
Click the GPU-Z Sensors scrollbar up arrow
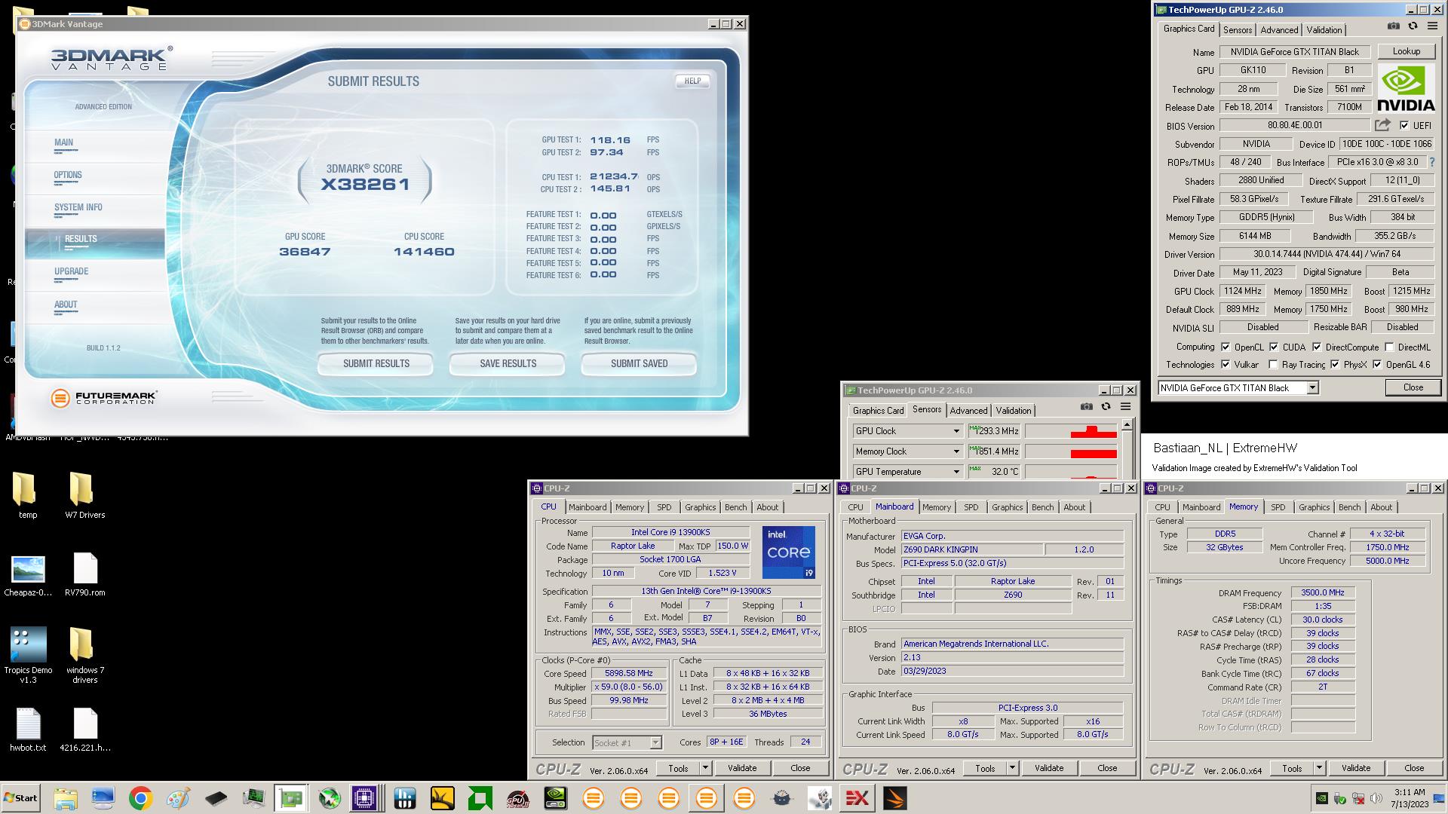click(x=1127, y=425)
